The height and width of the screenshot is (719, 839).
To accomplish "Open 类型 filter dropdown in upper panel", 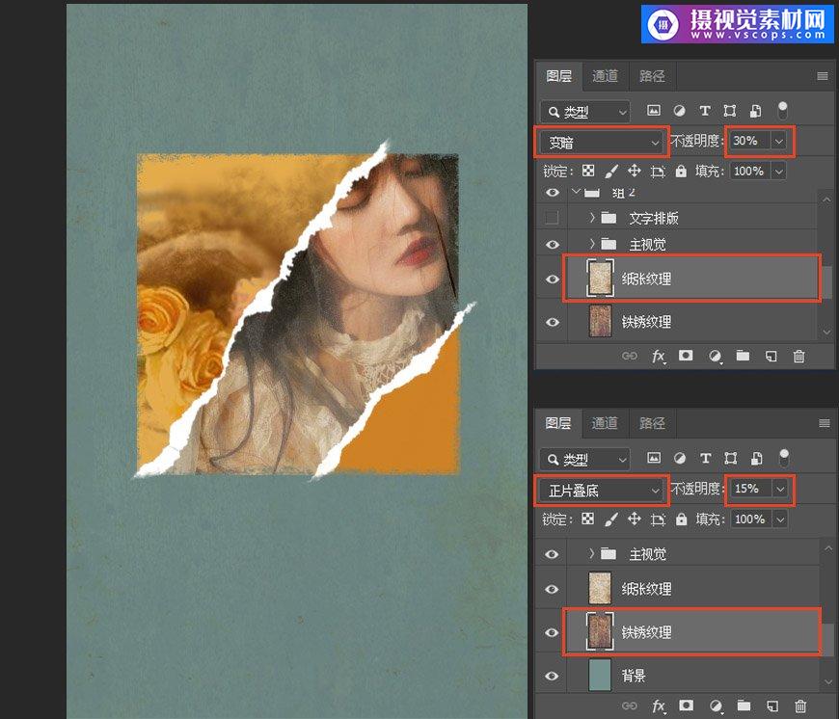I will (584, 112).
